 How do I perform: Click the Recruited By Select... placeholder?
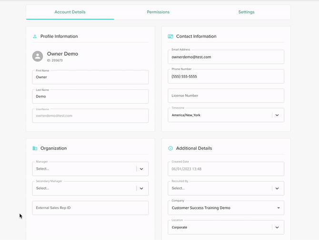(178, 188)
